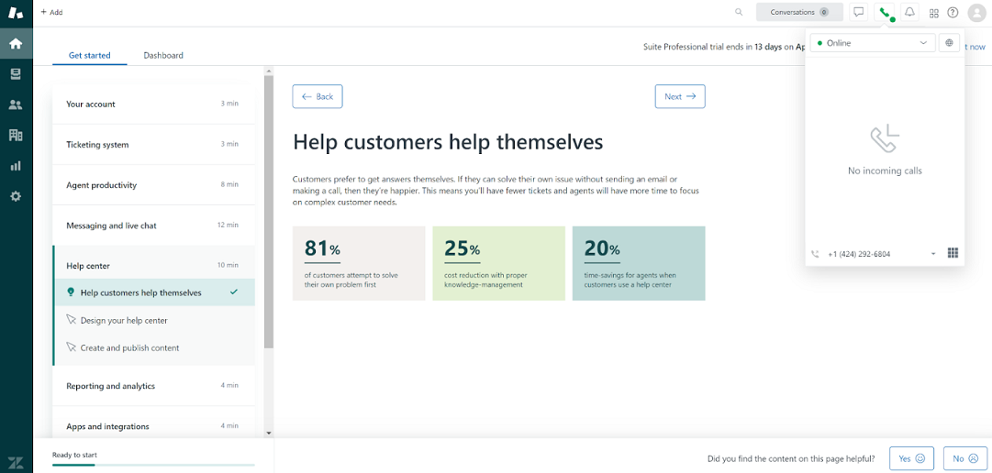The image size is (992, 473).
Task: Click the task list scrollbar
Action: (x=269, y=211)
